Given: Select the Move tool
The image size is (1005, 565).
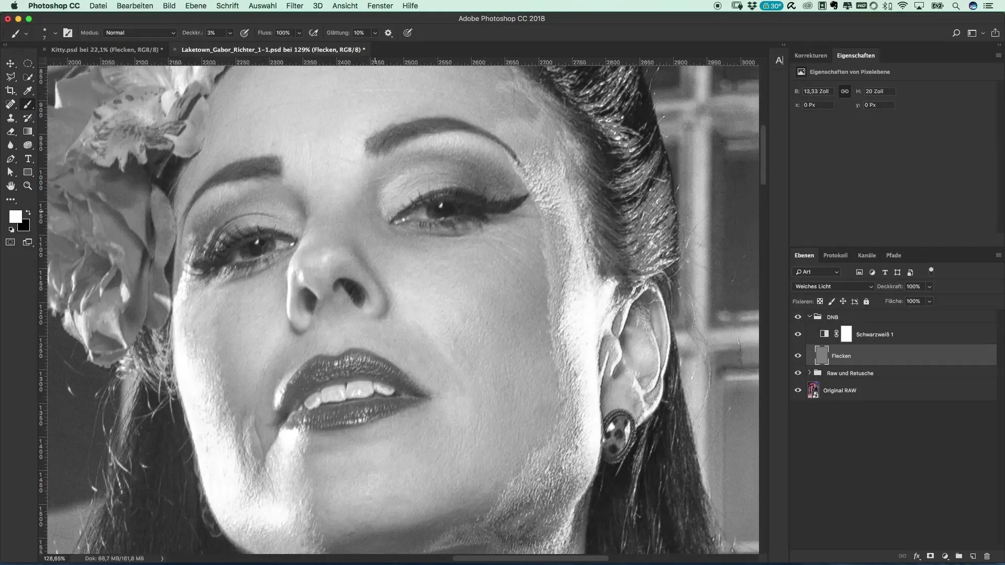Looking at the screenshot, I should pyautogui.click(x=10, y=63).
